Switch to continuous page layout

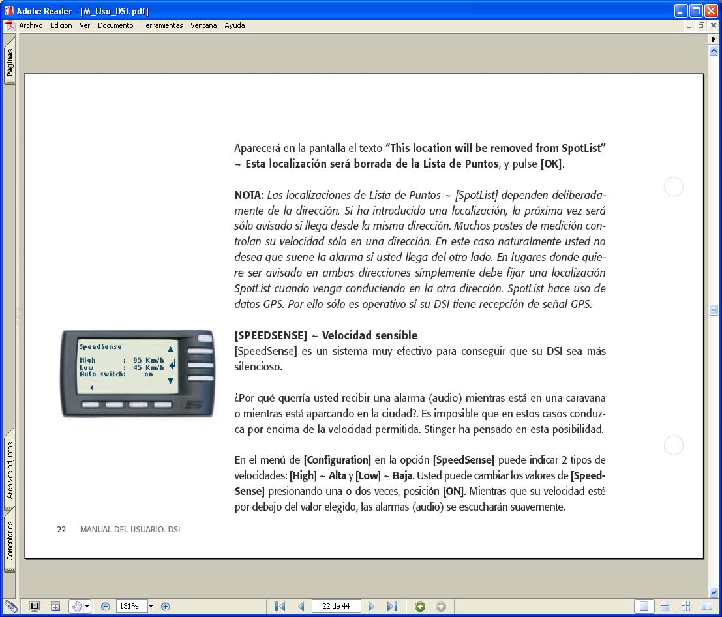pyautogui.click(x=665, y=607)
